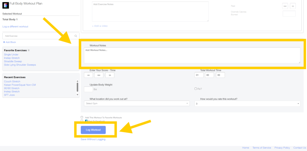This screenshot has height=151, width=307.
Task: Check the Rx? checkbox
Action: click(x=196, y=89)
